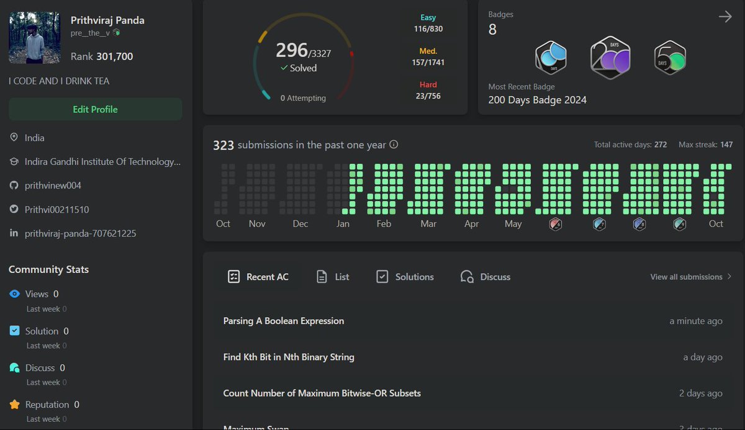
Task: Click the Edit Profile button
Action: click(x=95, y=109)
